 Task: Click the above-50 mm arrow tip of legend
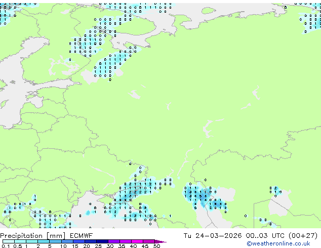[160, 241]
